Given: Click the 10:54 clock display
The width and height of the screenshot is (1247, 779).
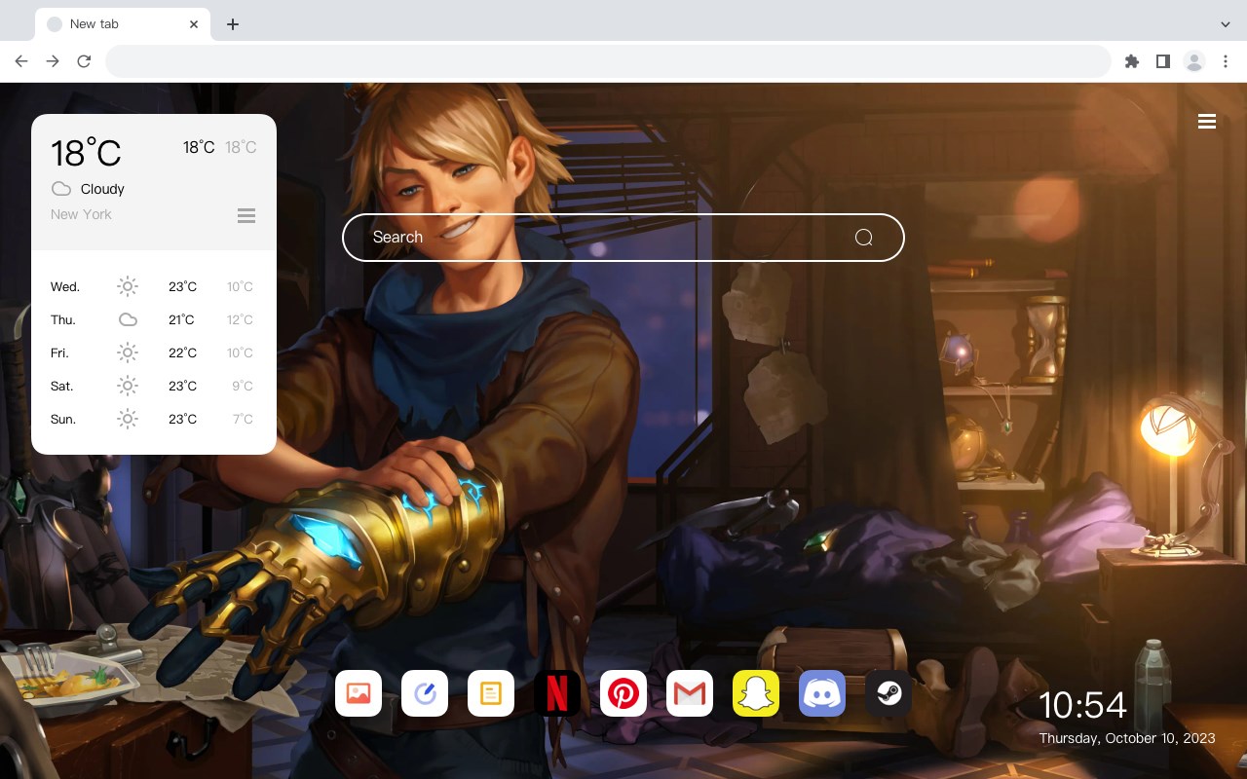Looking at the screenshot, I should point(1082,705).
